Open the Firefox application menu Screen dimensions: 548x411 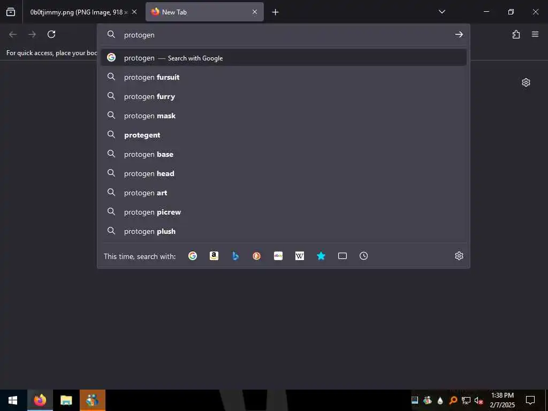535,34
